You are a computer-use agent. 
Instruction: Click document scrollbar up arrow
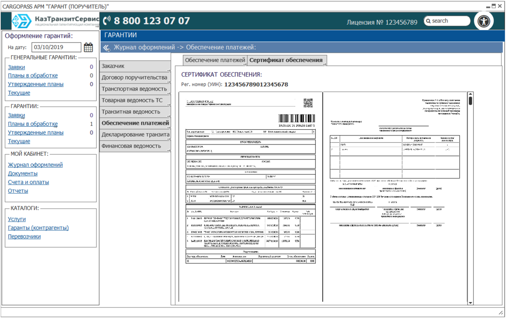point(471,94)
